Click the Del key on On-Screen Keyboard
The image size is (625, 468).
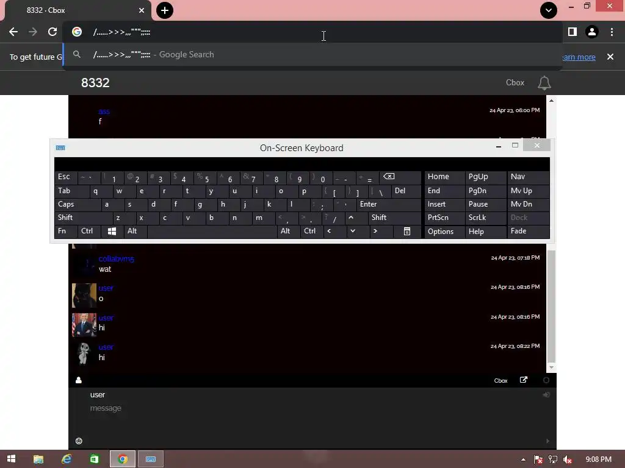(x=406, y=191)
